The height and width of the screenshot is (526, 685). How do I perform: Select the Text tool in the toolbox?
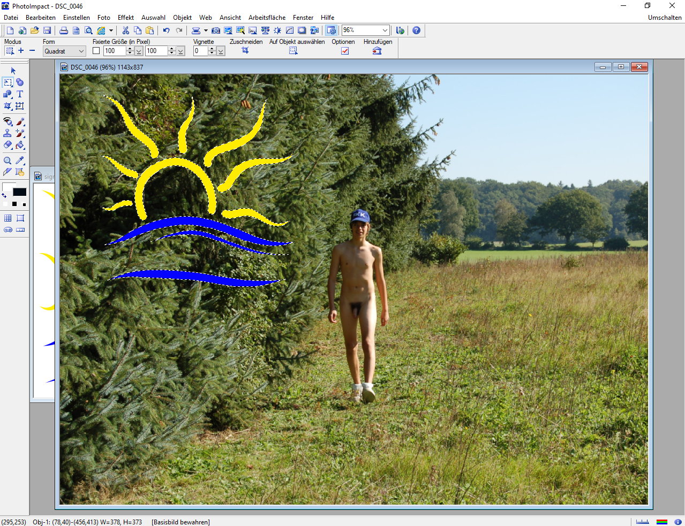point(20,94)
